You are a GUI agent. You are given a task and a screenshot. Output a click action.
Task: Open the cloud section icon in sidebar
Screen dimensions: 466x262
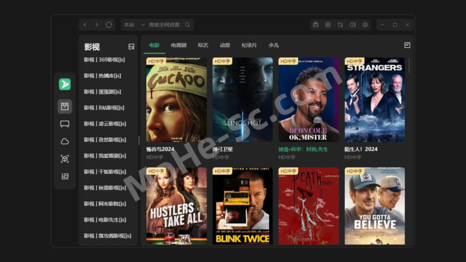(x=65, y=141)
